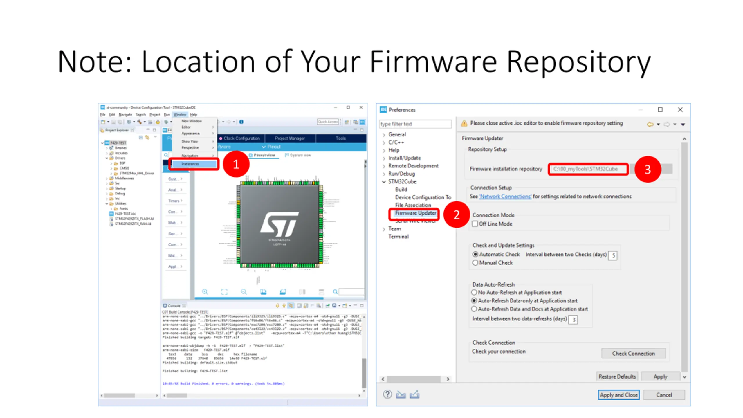
Task: Click the Firmware installation repository path field
Action: tap(588, 169)
